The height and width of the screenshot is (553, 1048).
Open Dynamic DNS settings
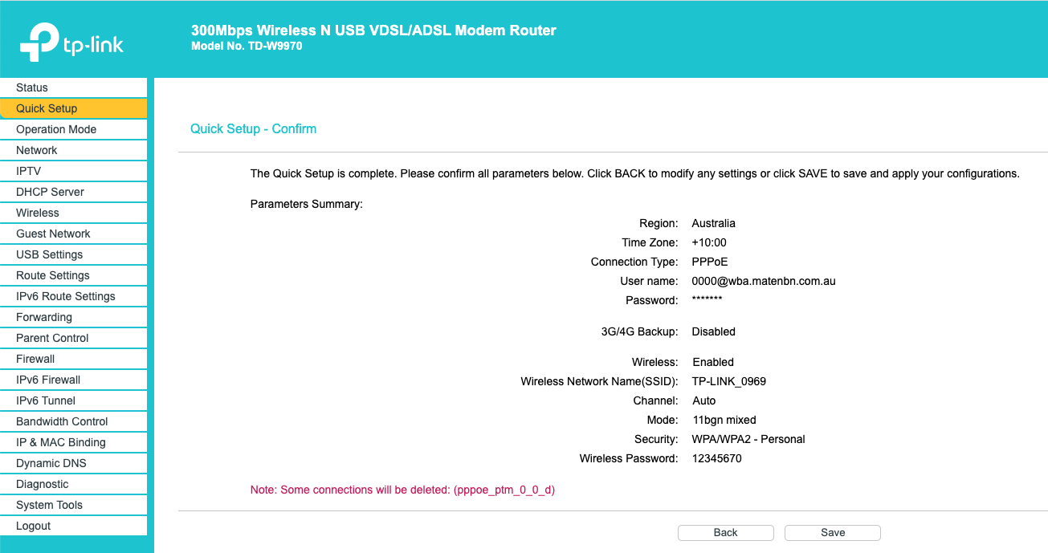[x=73, y=463]
